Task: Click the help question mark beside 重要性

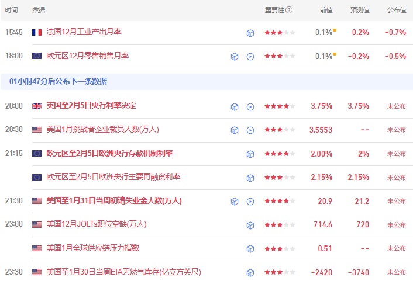Action: pyautogui.click(x=289, y=10)
